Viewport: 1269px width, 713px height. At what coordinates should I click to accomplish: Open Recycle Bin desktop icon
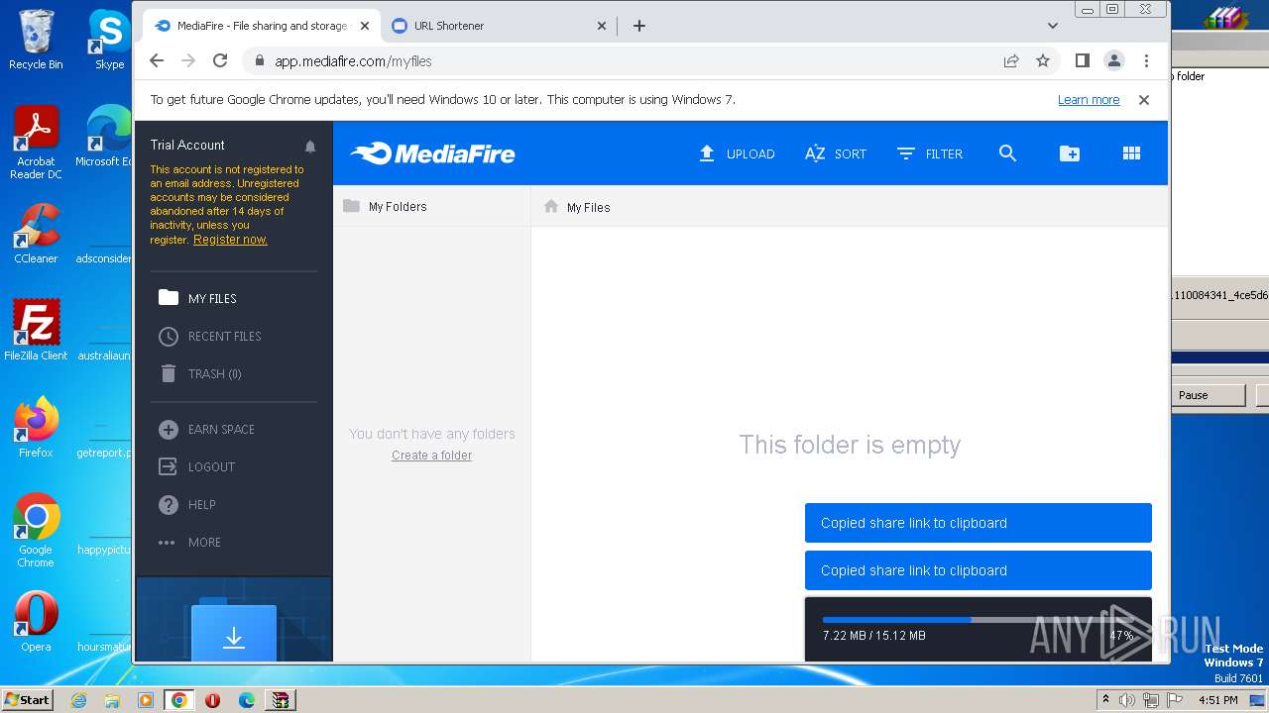point(36,40)
